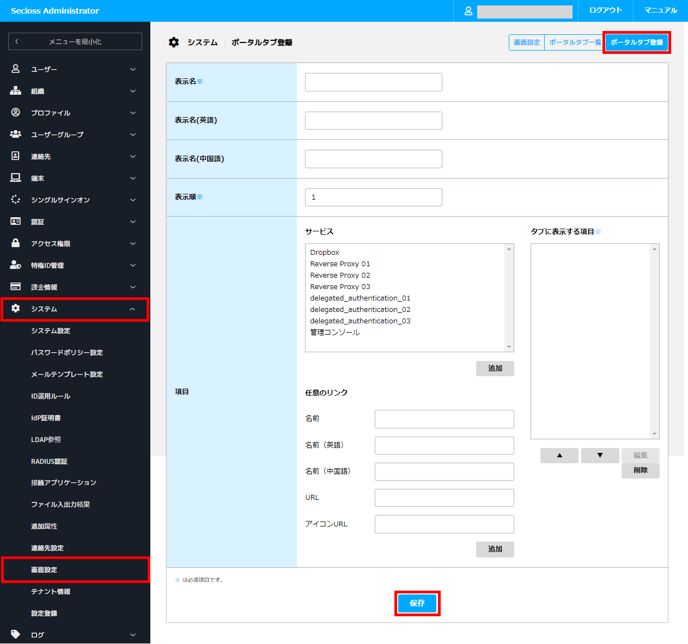The height and width of the screenshot is (644, 688).
Task: Select Reverse Proxy 02 in service list
Action: point(340,275)
